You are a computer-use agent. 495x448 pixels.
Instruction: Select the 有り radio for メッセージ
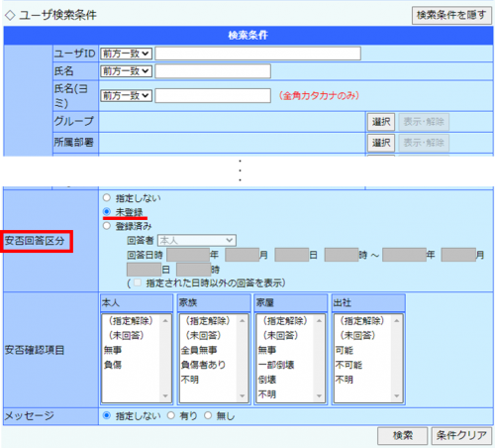pyautogui.click(x=171, y=415)
